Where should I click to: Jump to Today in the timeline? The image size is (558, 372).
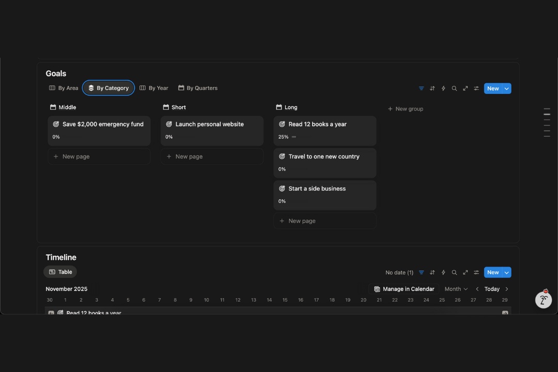point(492,289)
